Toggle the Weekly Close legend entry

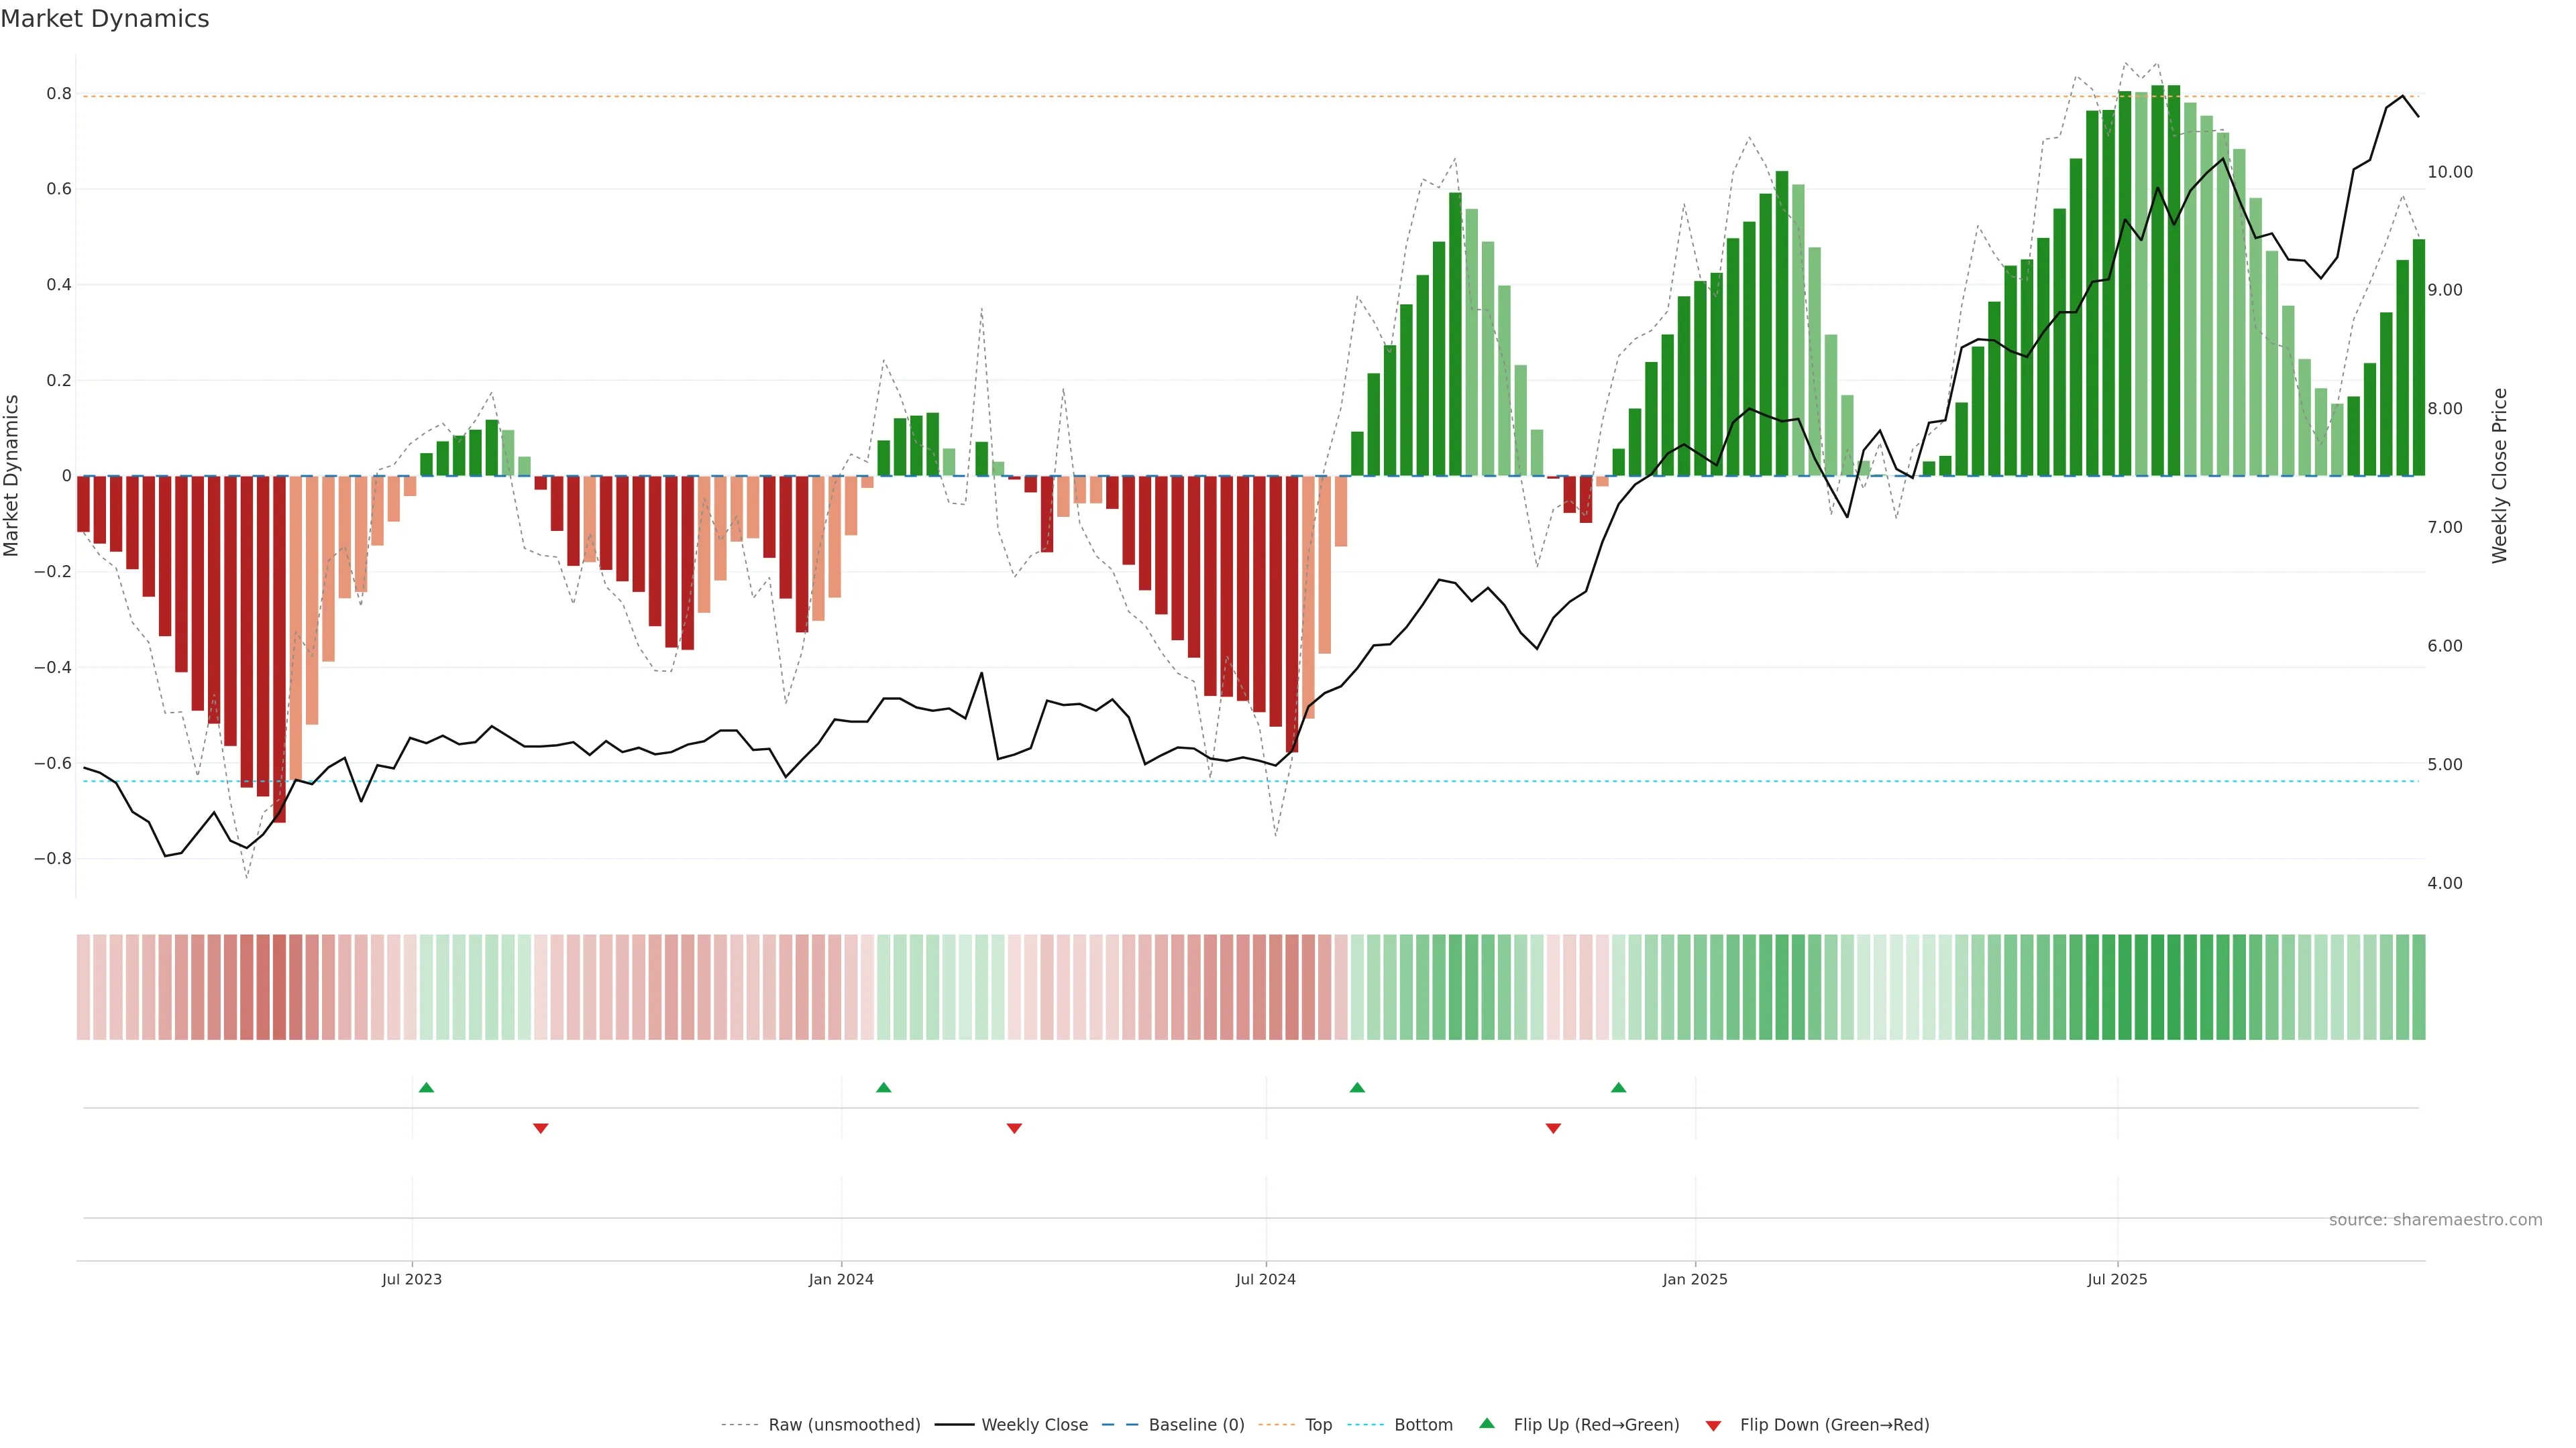[1034, 1425]
